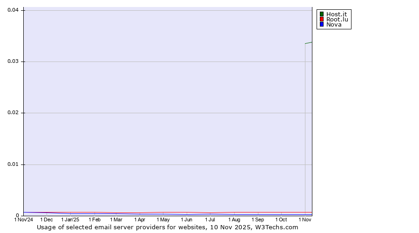Click the 0.04 y-axis label
The width and height of the screenshot is (419, 233).
pos(13,10)
